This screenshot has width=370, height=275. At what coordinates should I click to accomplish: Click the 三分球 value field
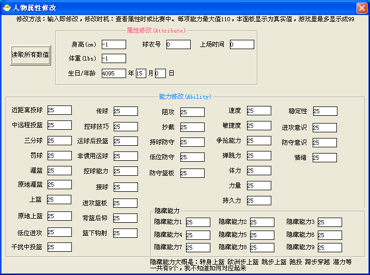tap(59, 141)
